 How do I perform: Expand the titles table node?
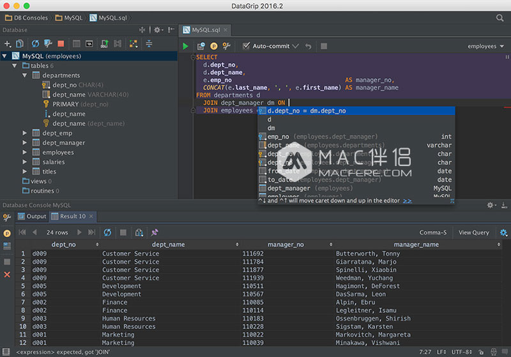click(x=25, y=171)
